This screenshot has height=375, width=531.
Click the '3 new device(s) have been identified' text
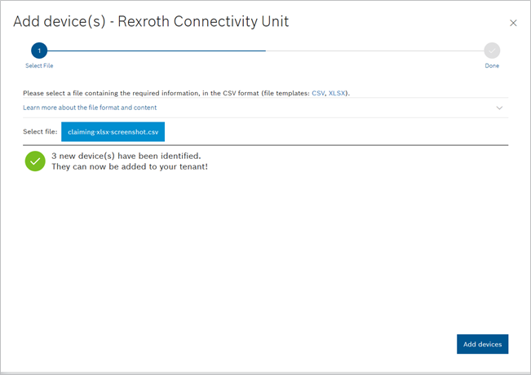coord(126,156)
